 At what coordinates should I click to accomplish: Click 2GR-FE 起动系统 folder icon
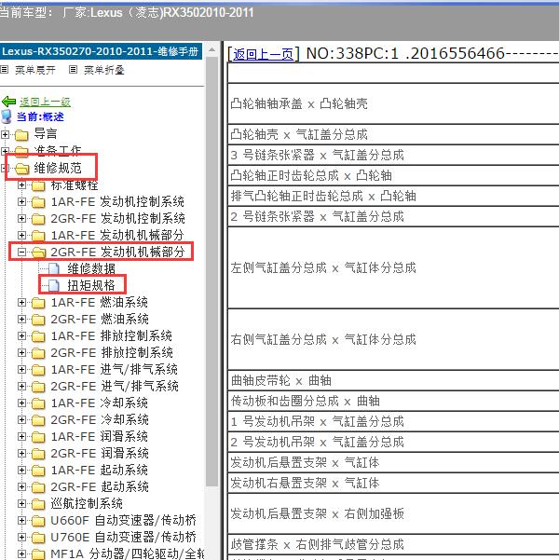(38, 486)
